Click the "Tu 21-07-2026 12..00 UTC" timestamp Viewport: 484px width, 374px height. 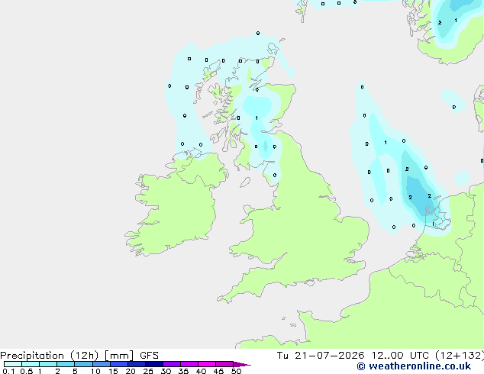[x=354, y=356]
